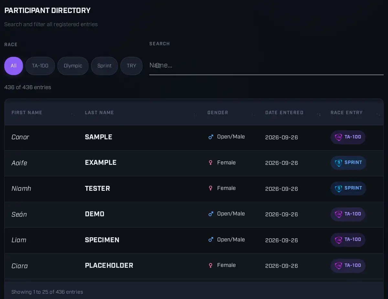
Task: Click the TA-100 shield icon in Ciara's row
Action: (x=338, y=265)
